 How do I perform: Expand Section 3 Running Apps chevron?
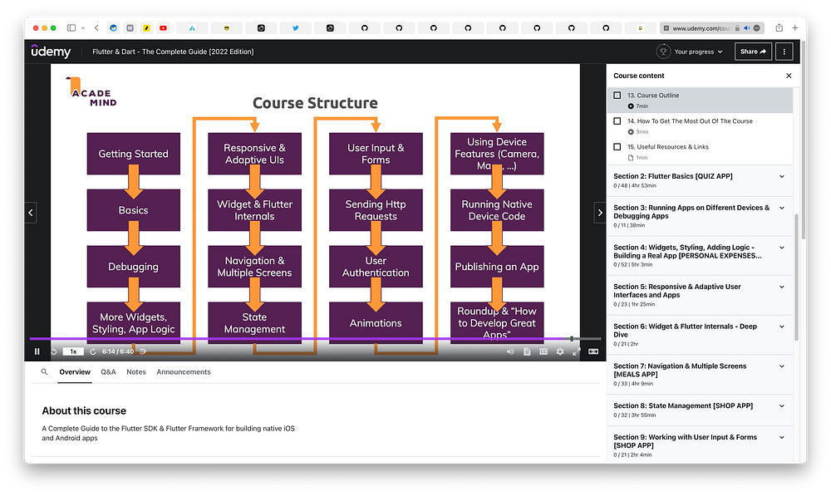click(x=782, y=209)
